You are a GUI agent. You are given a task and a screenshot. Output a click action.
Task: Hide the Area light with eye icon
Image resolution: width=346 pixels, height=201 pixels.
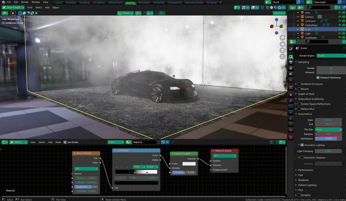coord(340,12)
